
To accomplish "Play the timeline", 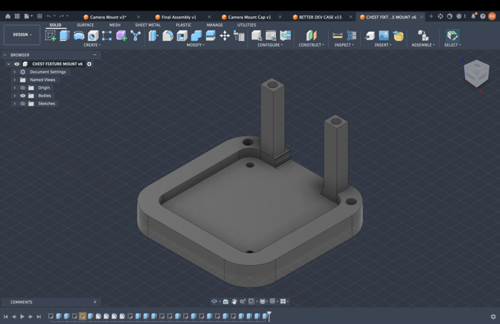I will pyautogui.click(x=22, y=317).
